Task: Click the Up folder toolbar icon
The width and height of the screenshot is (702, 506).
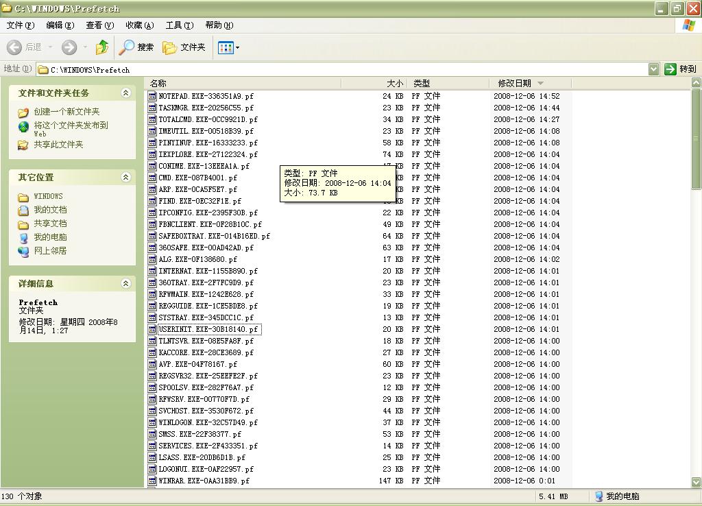Action: tap(102, 47)
